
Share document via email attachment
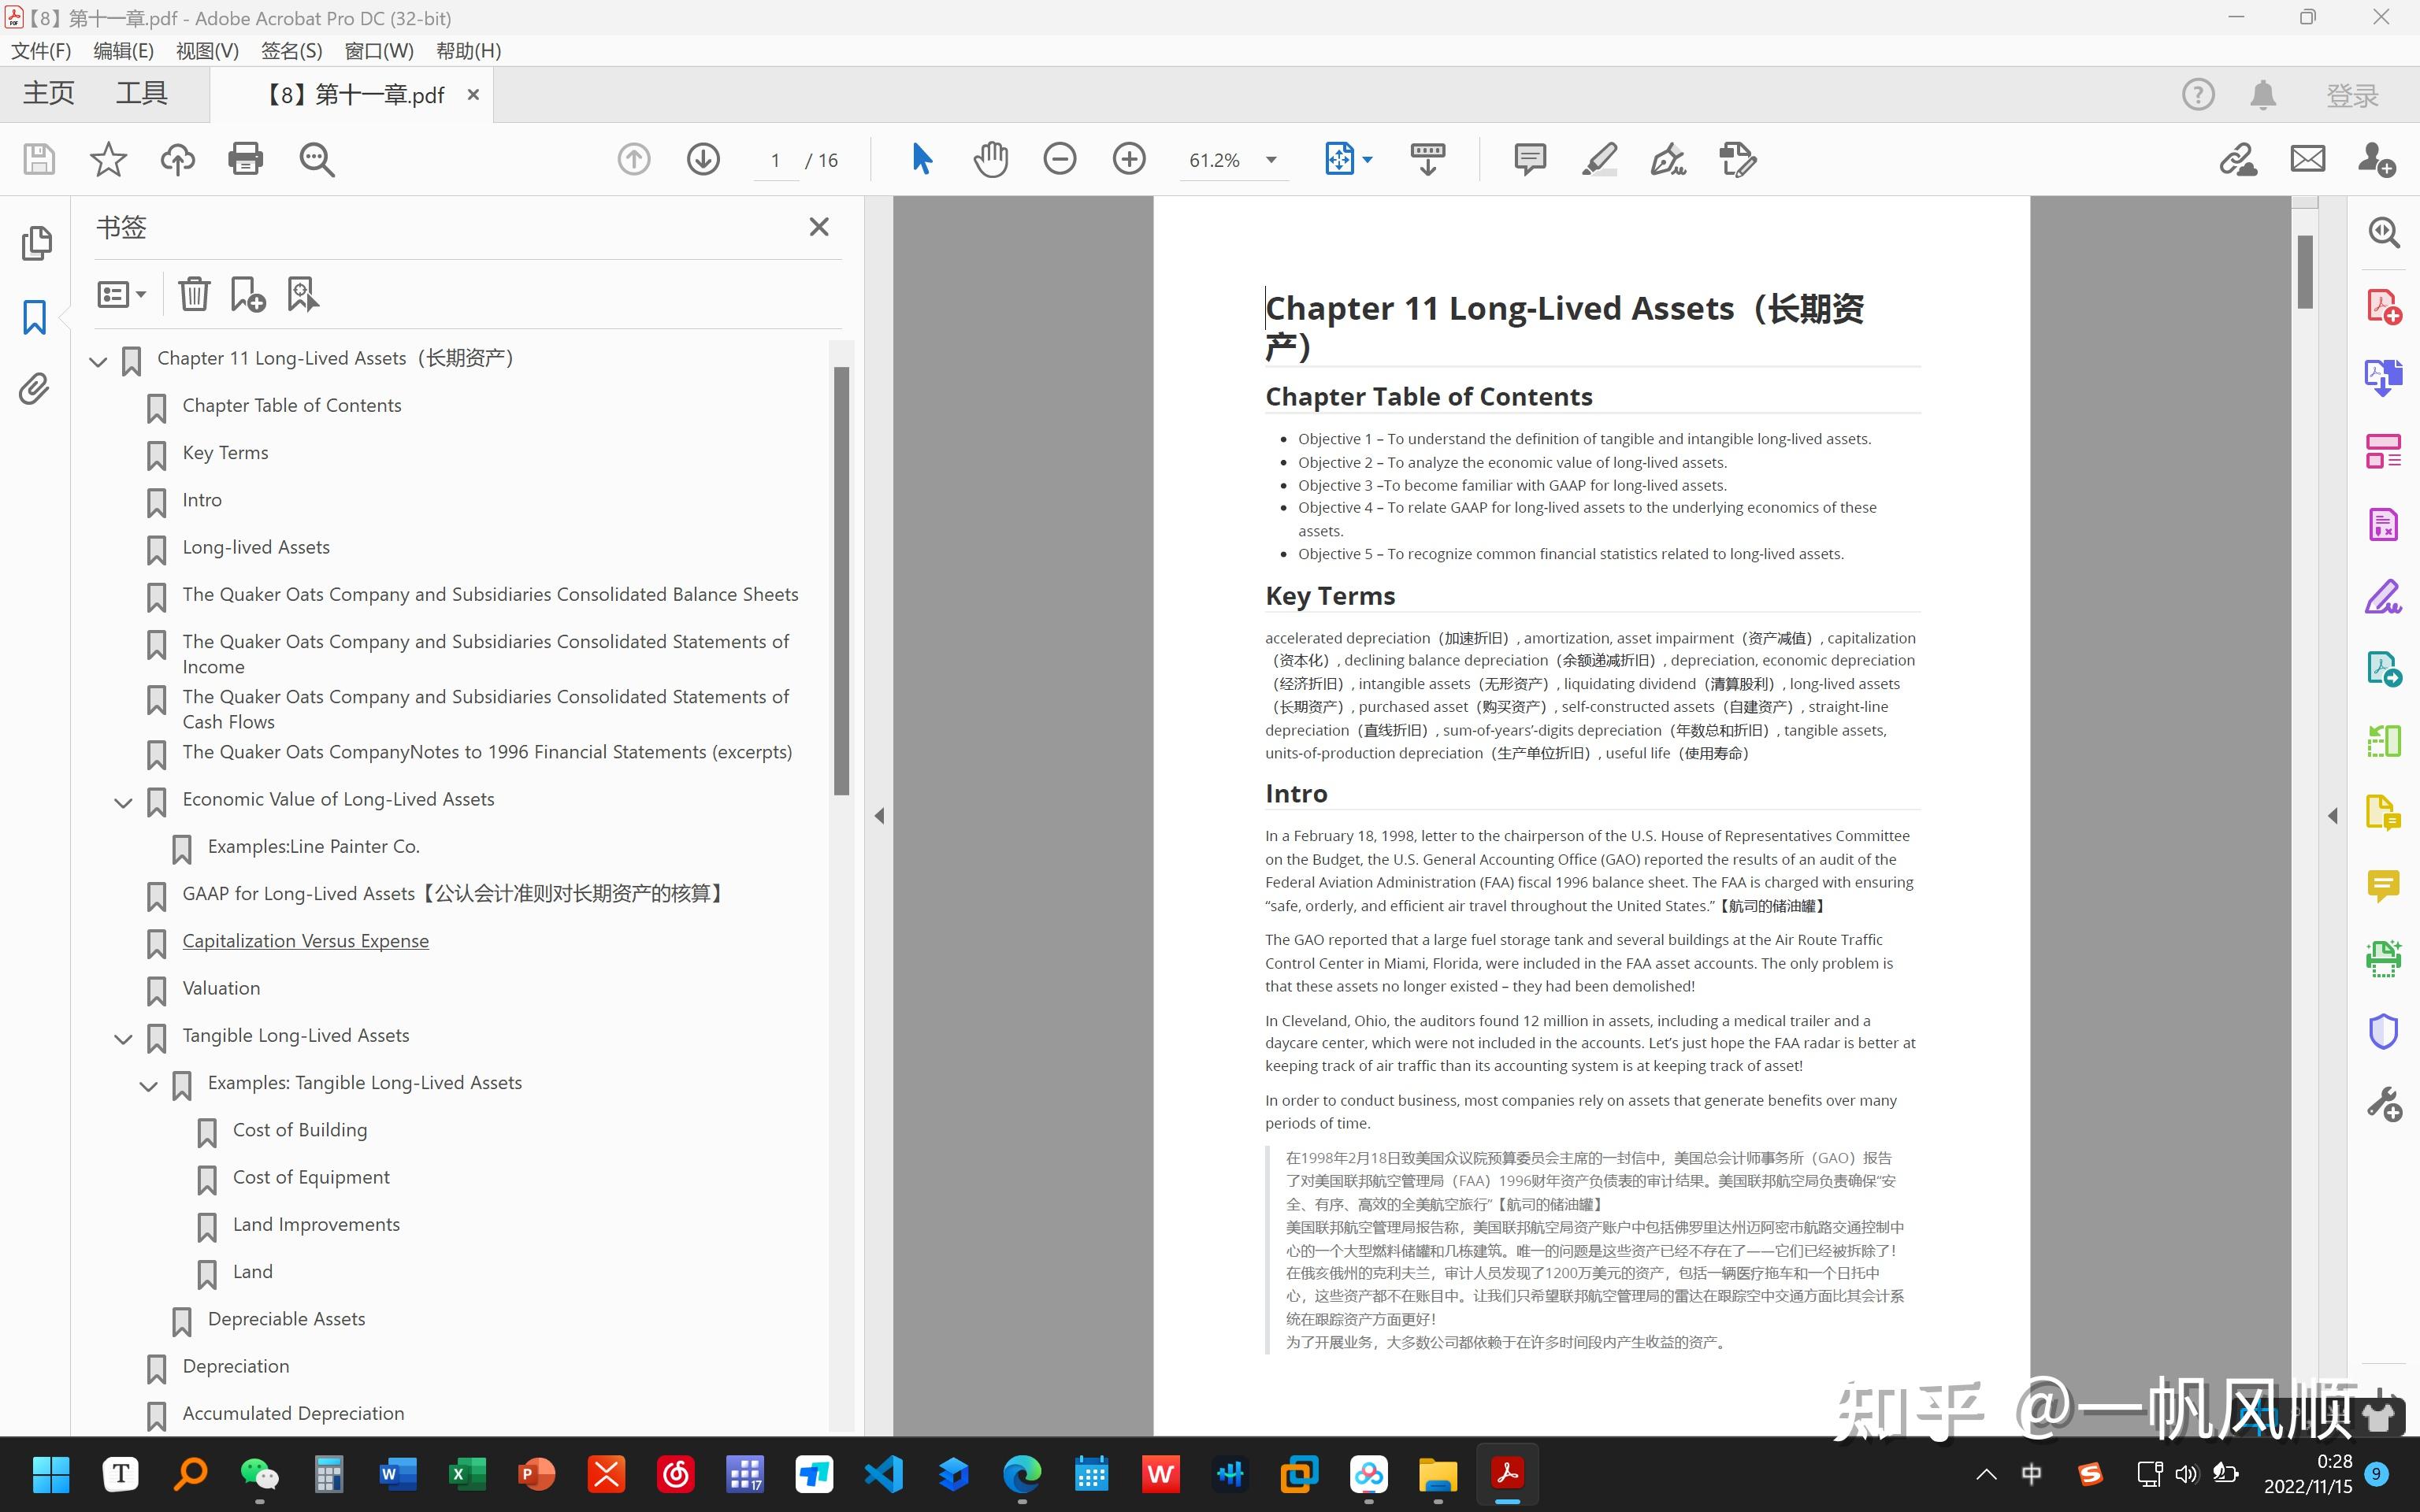pyautogui.click(x=2307, y=159)
